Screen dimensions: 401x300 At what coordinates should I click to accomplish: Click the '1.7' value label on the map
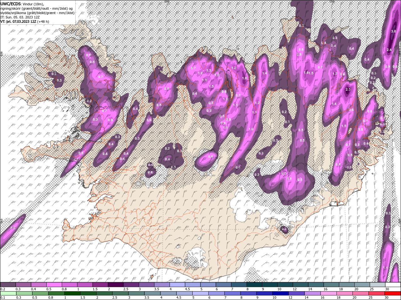point(335,74)
